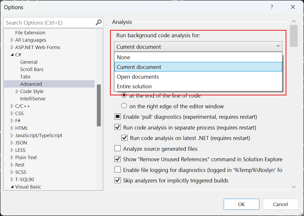Click the help question mark icon

(x=272, y=7)
